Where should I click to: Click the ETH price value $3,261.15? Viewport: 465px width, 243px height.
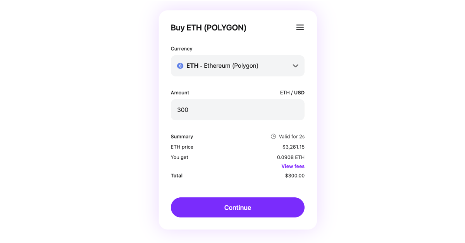tap(293, 147)
